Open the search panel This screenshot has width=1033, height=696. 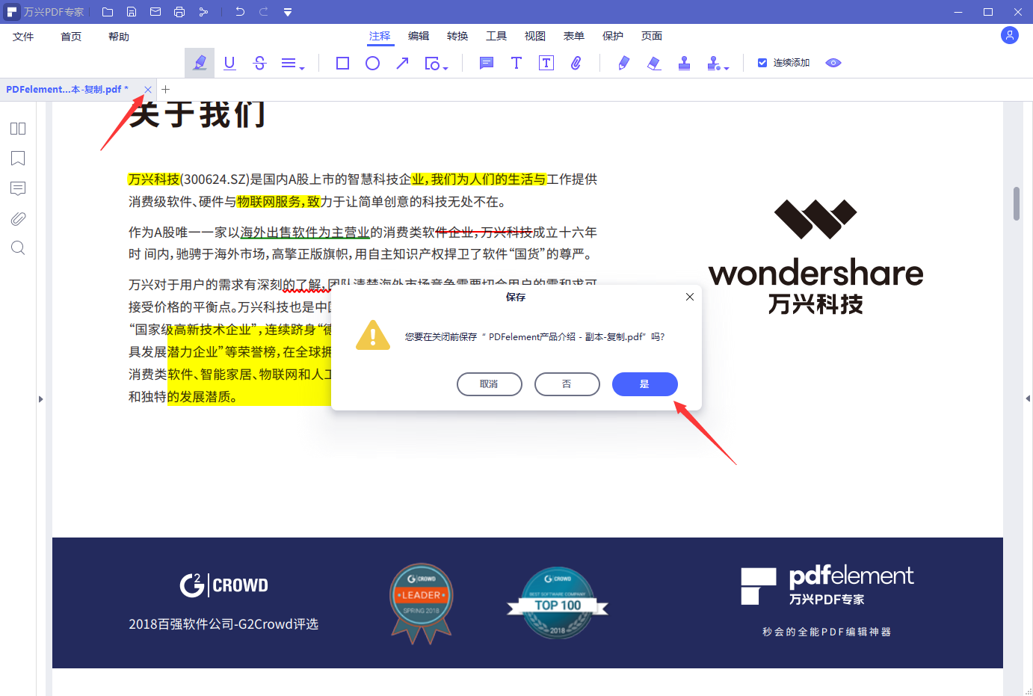tap(17, 247)
